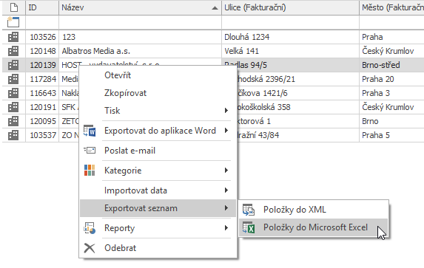Click the ID filter field in new row
This screenshot has height=268, width=424.
(x=42, y=22)
